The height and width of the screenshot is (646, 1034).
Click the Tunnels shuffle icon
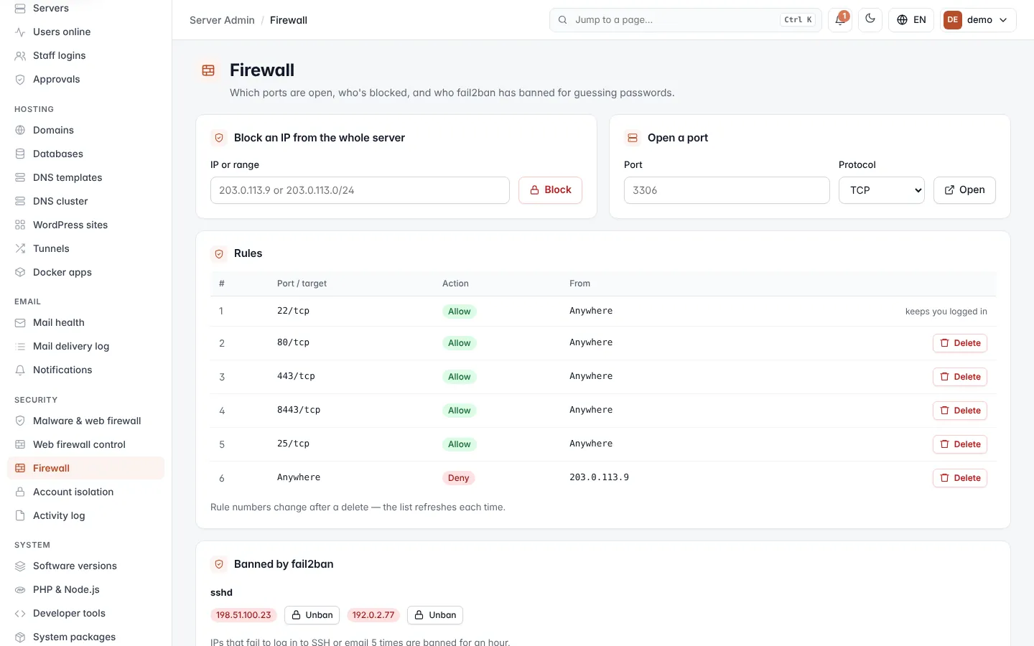(x=20, y=248)
